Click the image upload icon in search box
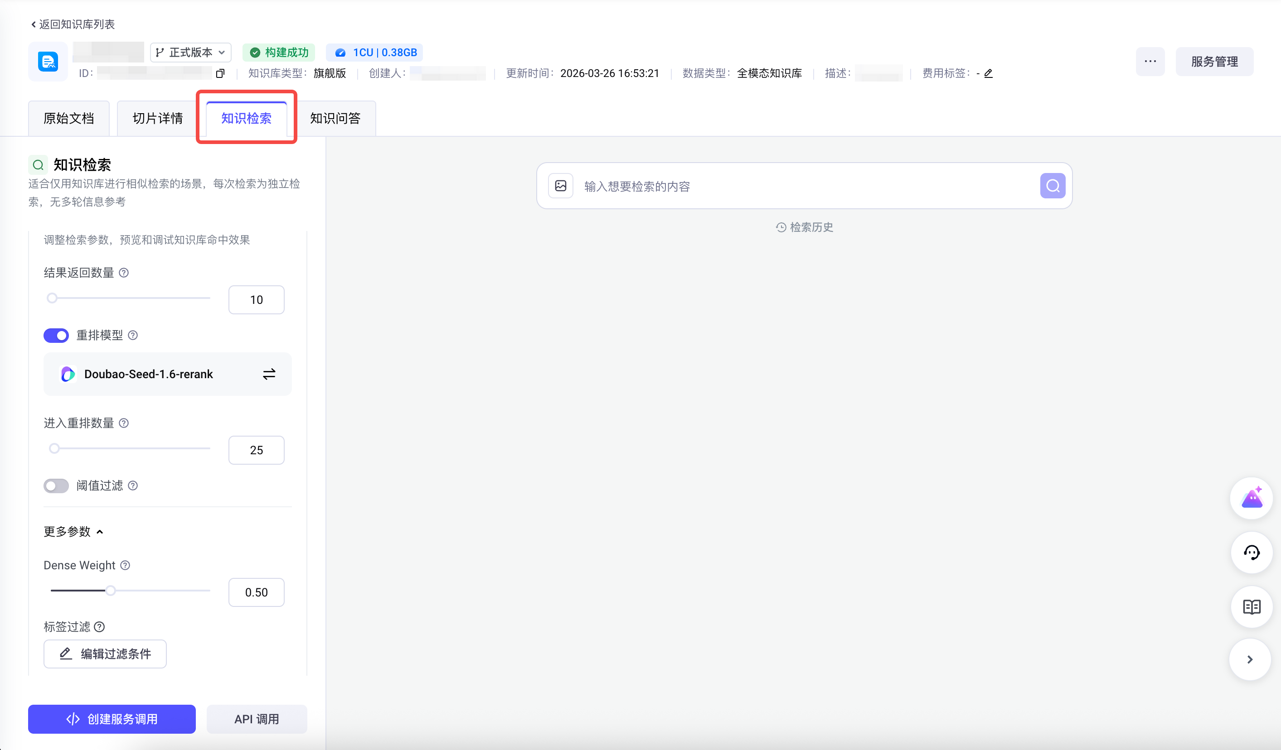This screenshot has height=750, width=1281. pyautogui.click(x=560, y=186)
